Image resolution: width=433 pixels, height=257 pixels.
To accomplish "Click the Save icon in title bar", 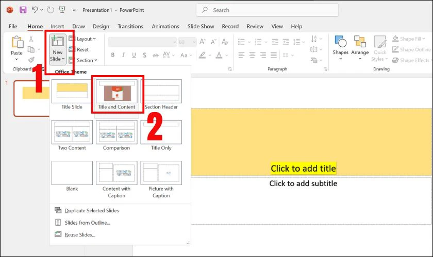I will 23,10.
